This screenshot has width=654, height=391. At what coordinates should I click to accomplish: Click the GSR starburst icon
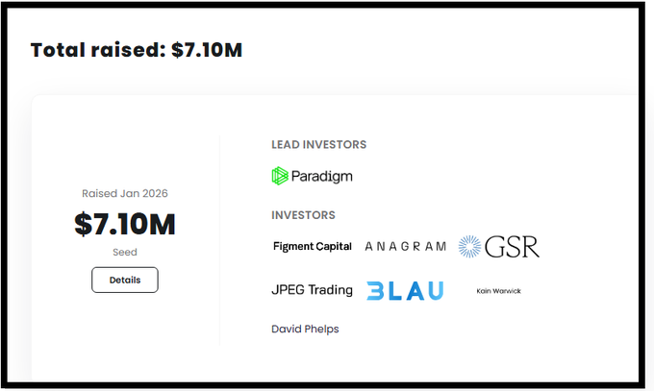471,247
